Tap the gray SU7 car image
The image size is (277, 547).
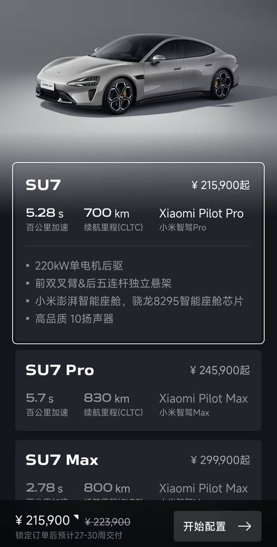point(137,73)
